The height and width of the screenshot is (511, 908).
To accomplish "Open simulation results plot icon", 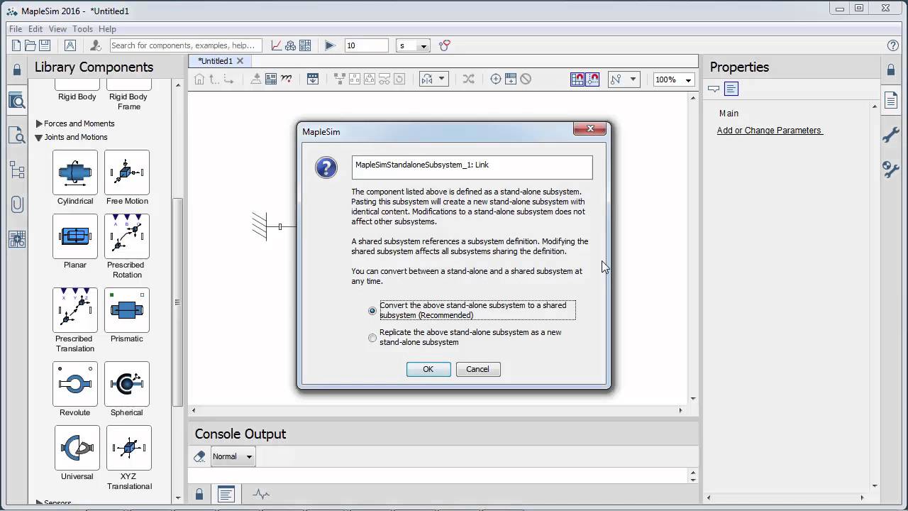I will coord(276,45).
